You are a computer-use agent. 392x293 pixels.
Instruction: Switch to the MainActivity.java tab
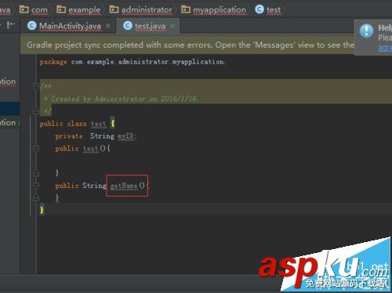pyautogui.click(x=70, y=26)
